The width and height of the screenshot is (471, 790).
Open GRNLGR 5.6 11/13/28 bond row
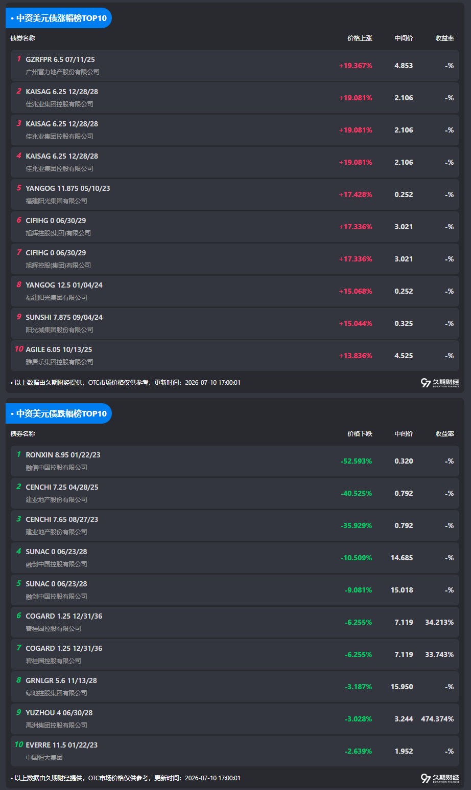click(235, 687)
